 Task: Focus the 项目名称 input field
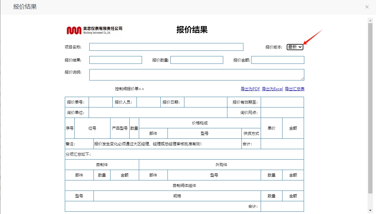pos(166,47)
